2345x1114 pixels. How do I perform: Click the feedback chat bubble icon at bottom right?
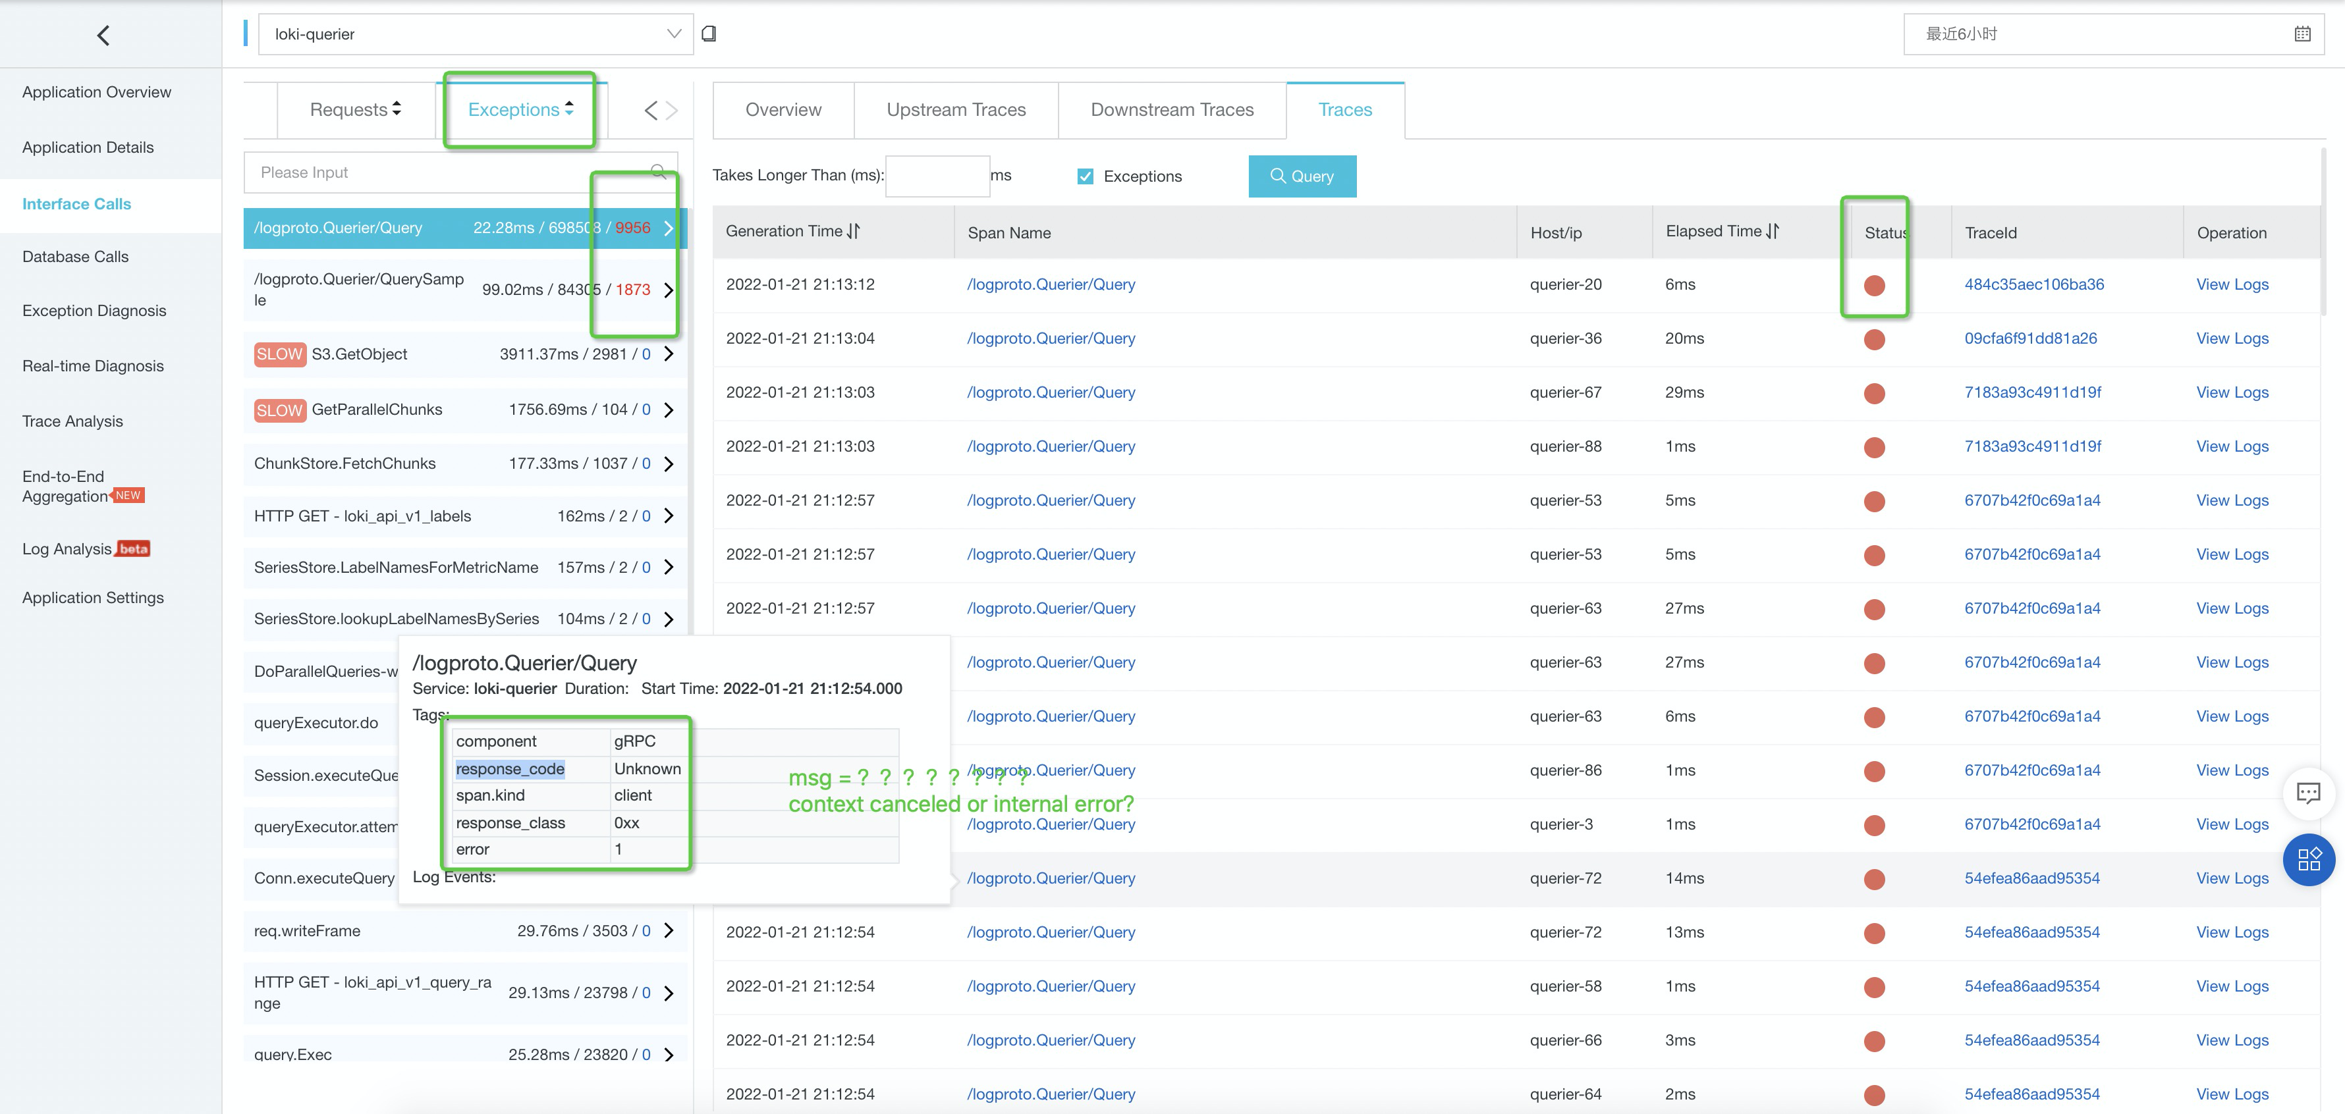pyautogui.click(x=2309, y=793)
